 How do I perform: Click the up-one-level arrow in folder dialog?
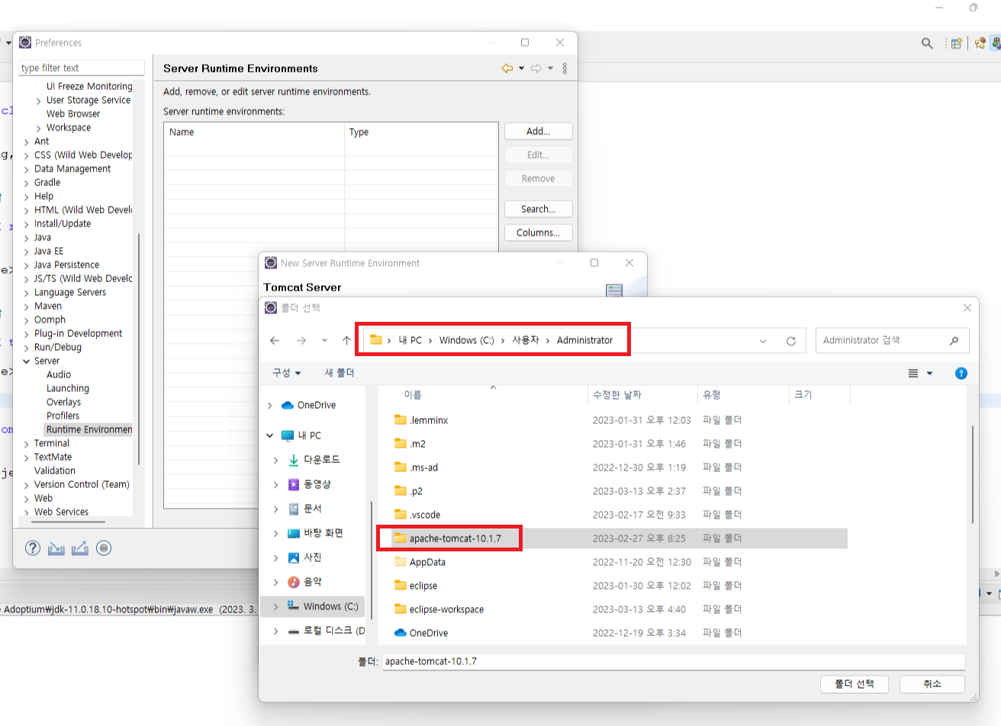(346, 340)
